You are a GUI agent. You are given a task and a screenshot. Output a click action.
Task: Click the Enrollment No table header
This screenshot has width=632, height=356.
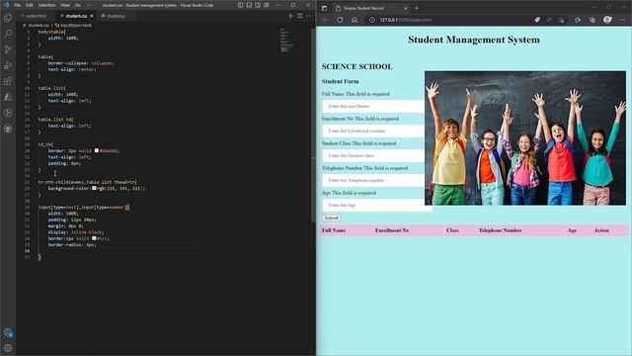(392, 230)
